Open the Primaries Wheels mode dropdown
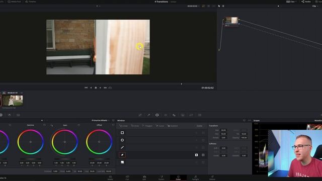This screenshot has height=181, width=322. 101,121
